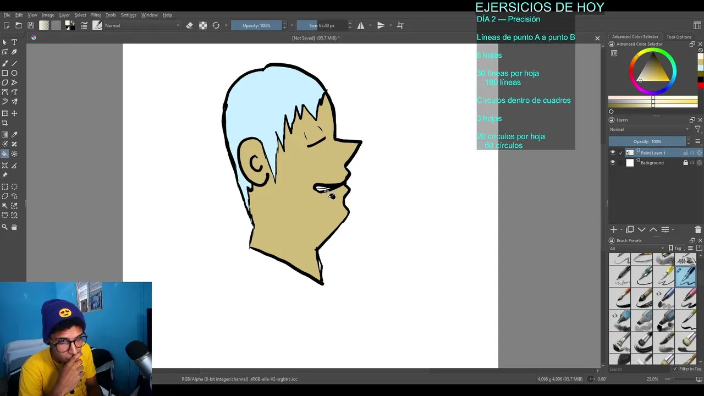This screenshot has height=396, width=704.
Task: Select the Rectangular Selection tool
Action: (5, 186)
